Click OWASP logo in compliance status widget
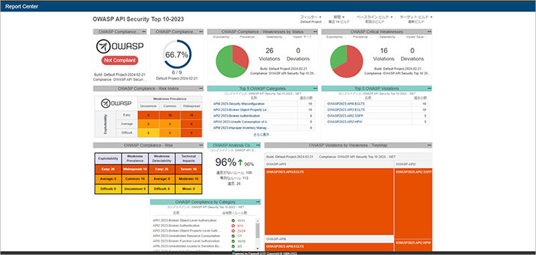Viewport: 536px width, 255px height. tap(120, 47)
